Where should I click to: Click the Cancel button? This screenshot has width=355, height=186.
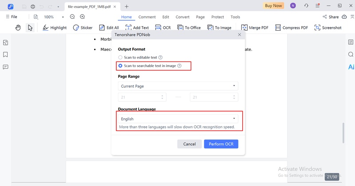[x=189, y=144]
